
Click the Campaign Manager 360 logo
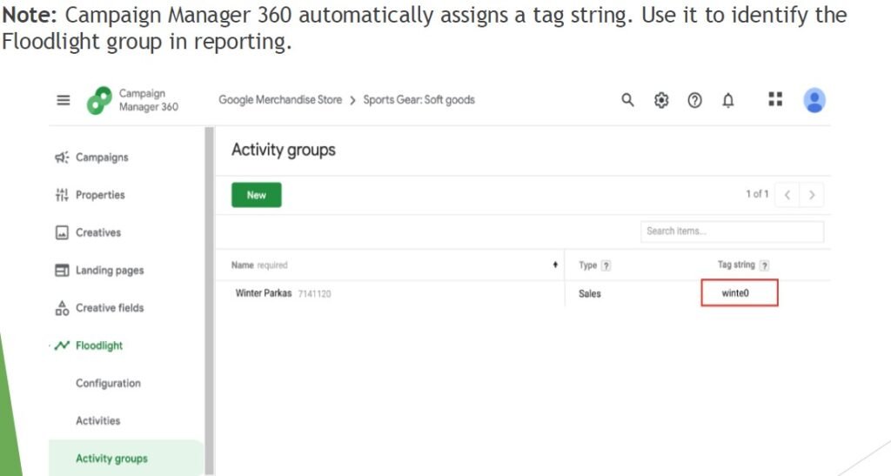(99, 101)
